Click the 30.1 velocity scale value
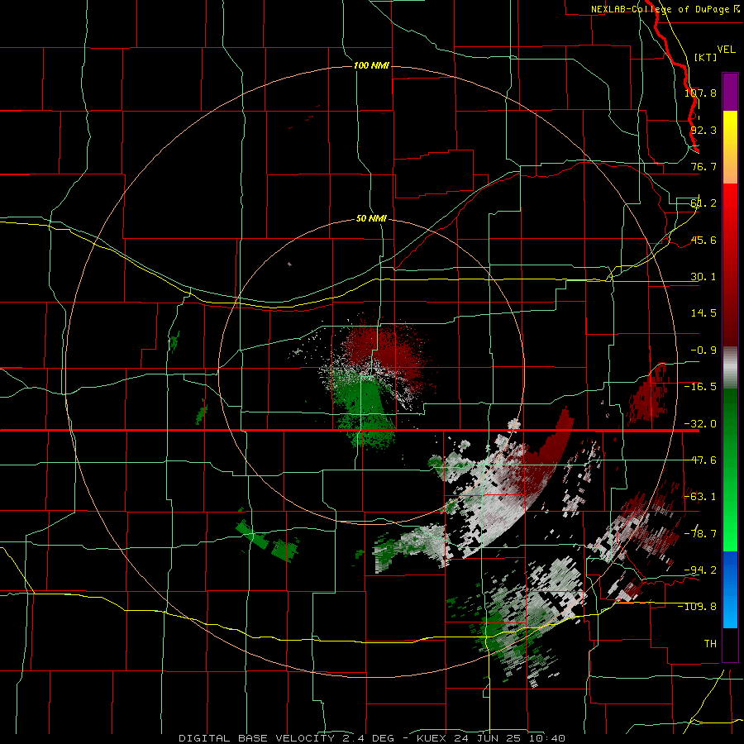Screen dimensions: 744x744 703,277
